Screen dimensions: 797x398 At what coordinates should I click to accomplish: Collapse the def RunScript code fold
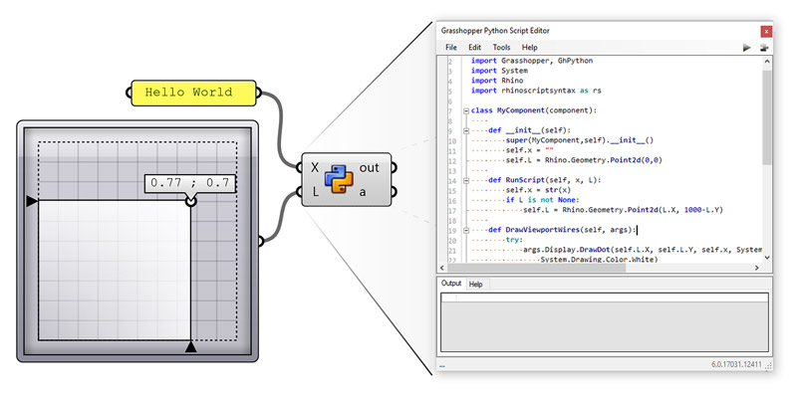point(454,180)
